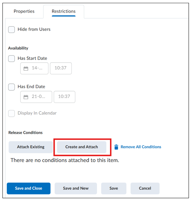Screen dimensions: 191x201
Task: Enable the Hide from Users checkbox
Action: 12,30
